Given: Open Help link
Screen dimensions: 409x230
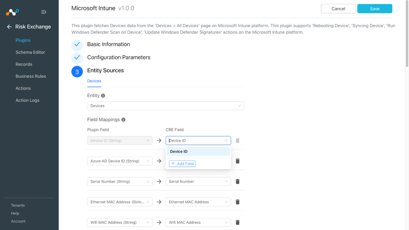Looking at the screenshot, I should [x=15, y=213].
